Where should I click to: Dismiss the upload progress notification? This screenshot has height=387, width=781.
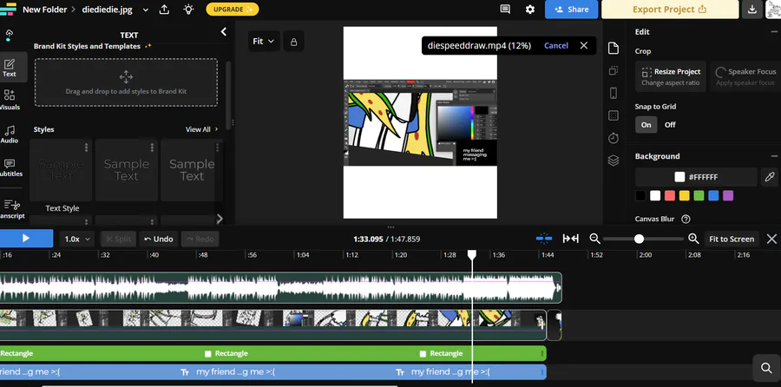click(x=584, y=45)
